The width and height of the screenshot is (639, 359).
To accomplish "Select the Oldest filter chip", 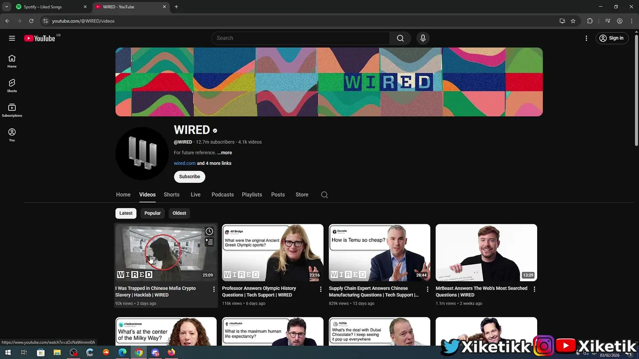I will pyautogui.click(x=179, y=213).
